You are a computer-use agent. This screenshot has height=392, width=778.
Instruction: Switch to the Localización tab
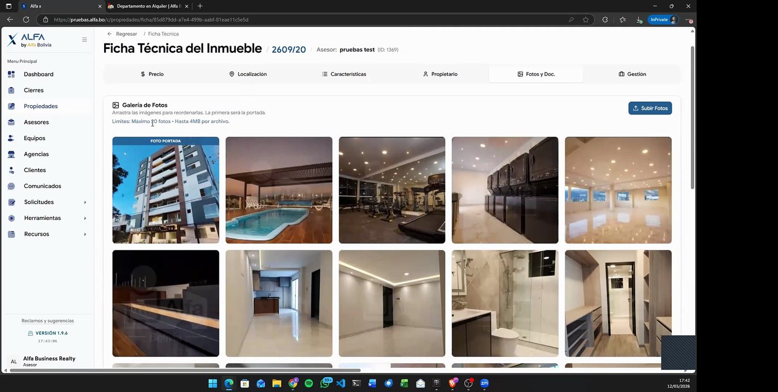pos(248,74)
